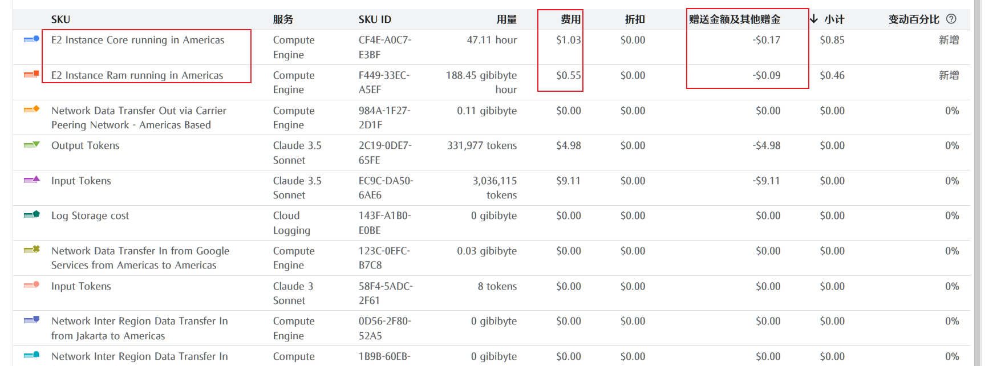985x366 pixels.
Task: Sort by the 用量 column header
Action: [506, 19]
